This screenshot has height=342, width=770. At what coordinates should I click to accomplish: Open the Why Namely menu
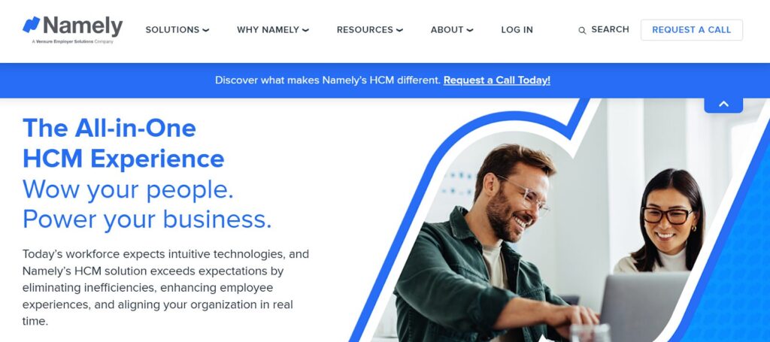coord(273,30)
